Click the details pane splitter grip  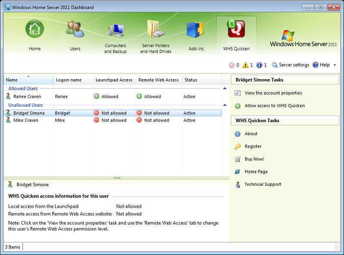point(117,178)
